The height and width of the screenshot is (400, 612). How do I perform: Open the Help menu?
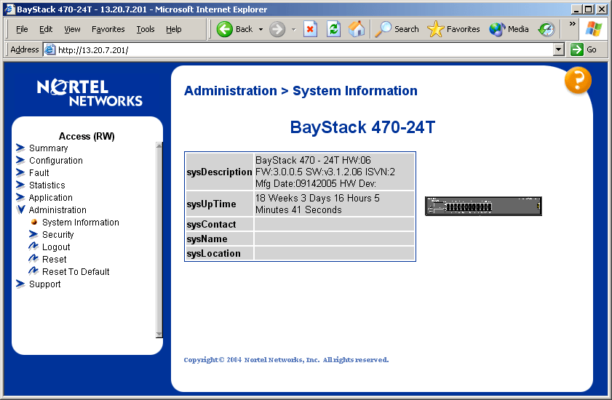(x=174, y=29)
